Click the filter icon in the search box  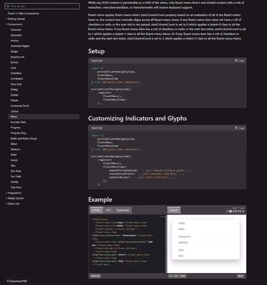point(8,6)
